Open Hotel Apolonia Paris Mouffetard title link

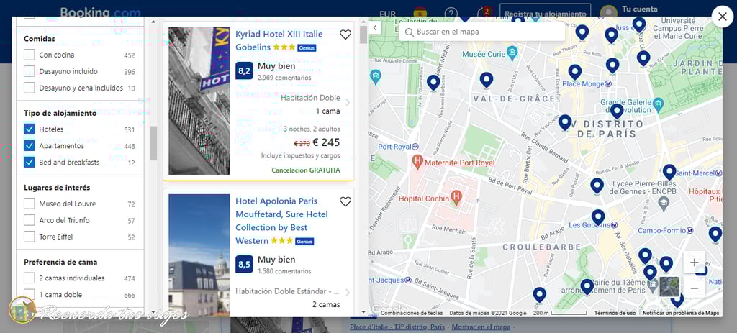(x=281, y=221)
